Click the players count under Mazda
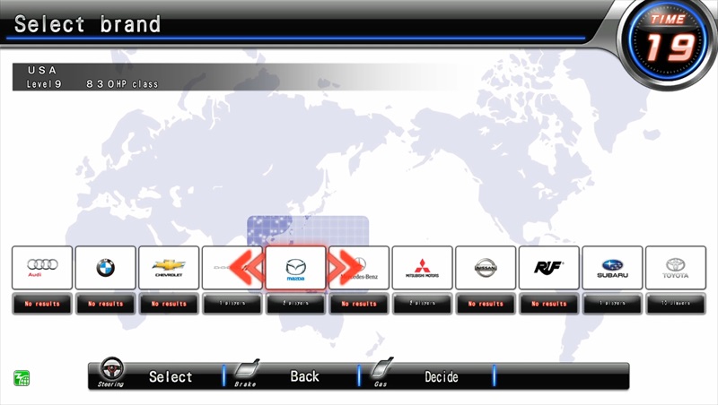 point(296,304)
